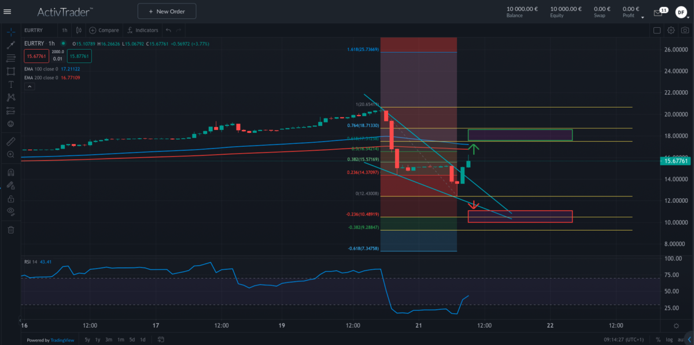Toggle percent scale mode
Viewport: 694px width, 345px height.
[658, 340]
